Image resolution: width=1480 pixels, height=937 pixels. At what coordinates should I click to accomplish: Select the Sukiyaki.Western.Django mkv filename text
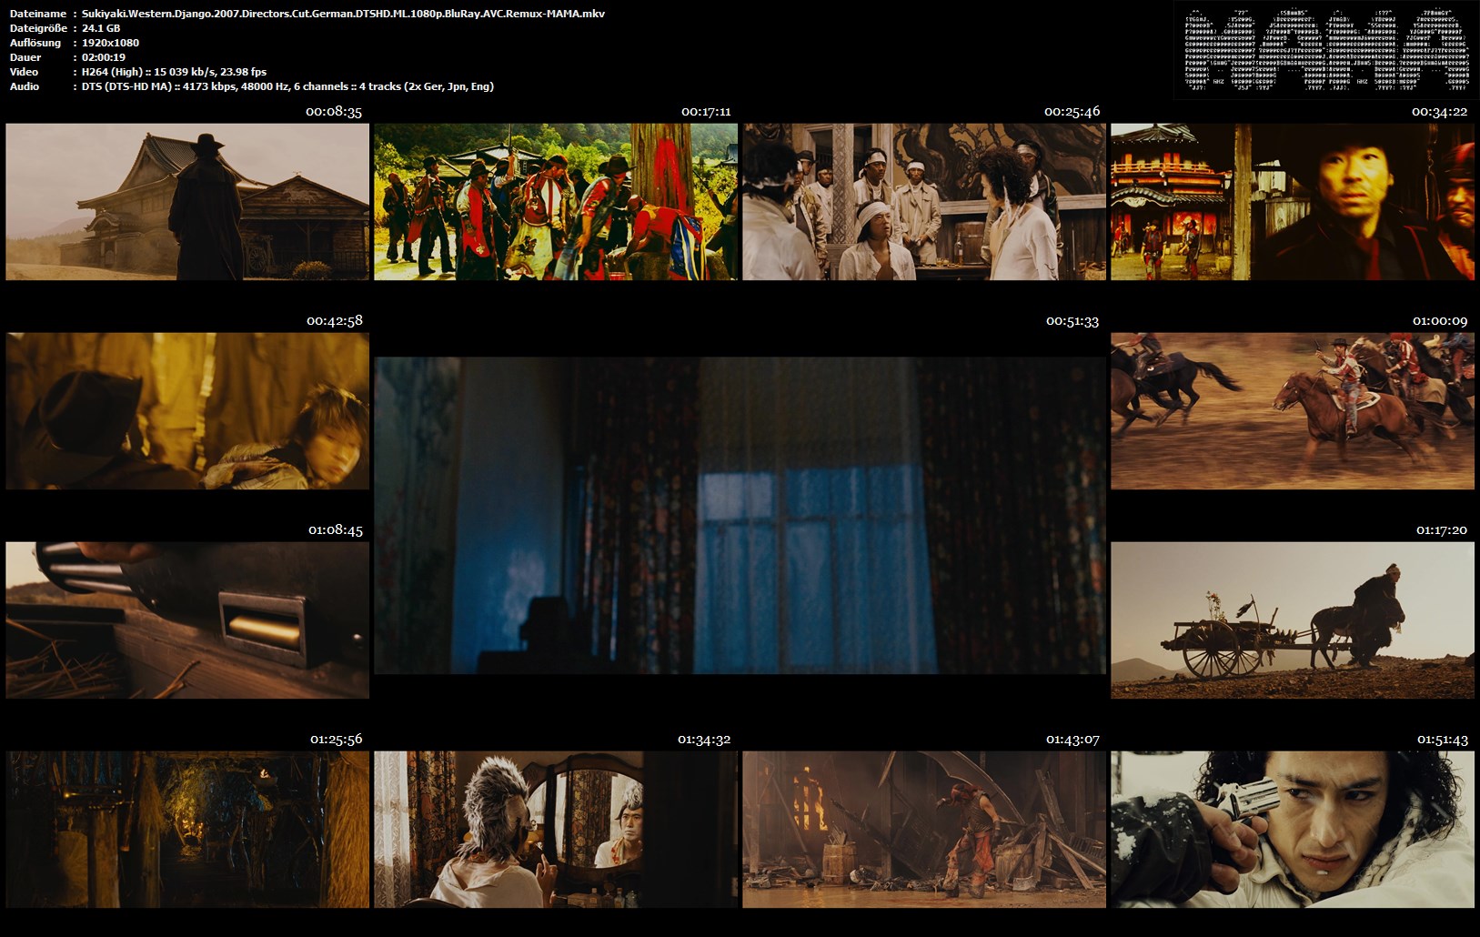pos(343,14)
